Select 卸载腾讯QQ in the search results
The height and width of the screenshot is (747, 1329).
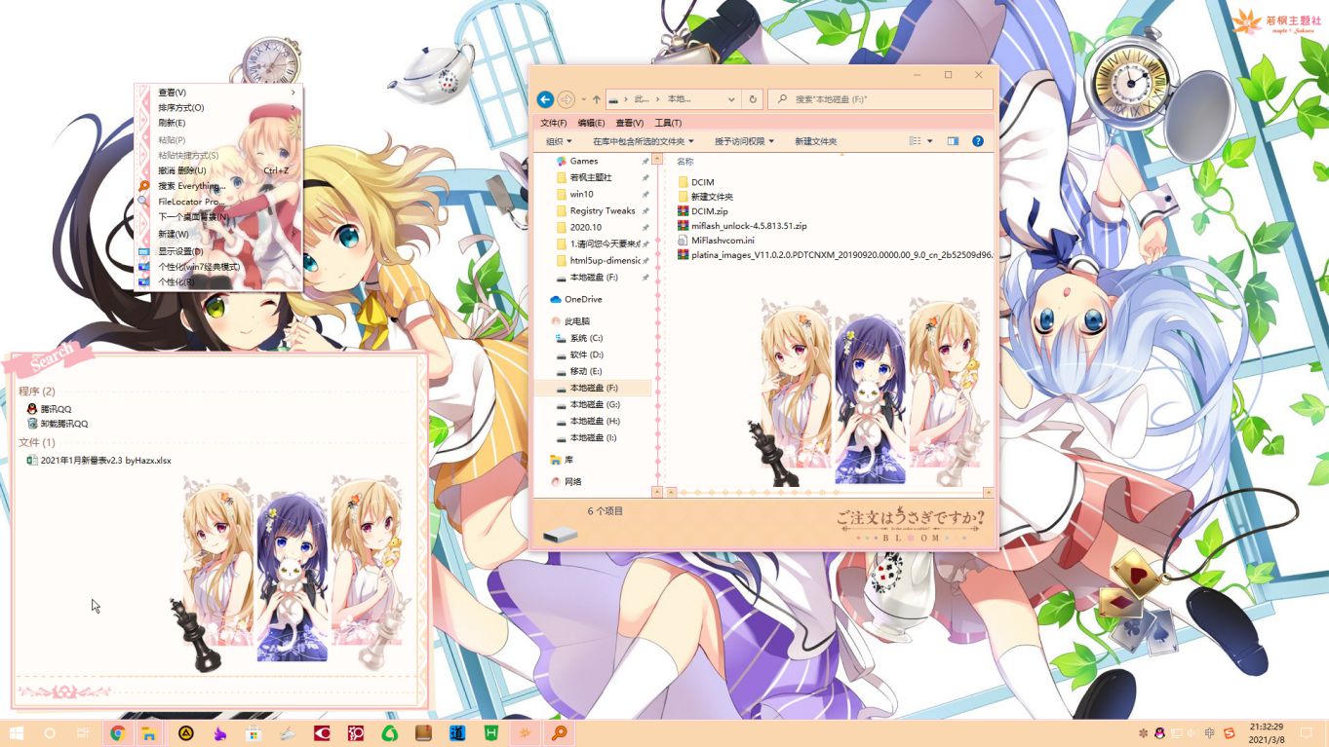coord(58,424)
